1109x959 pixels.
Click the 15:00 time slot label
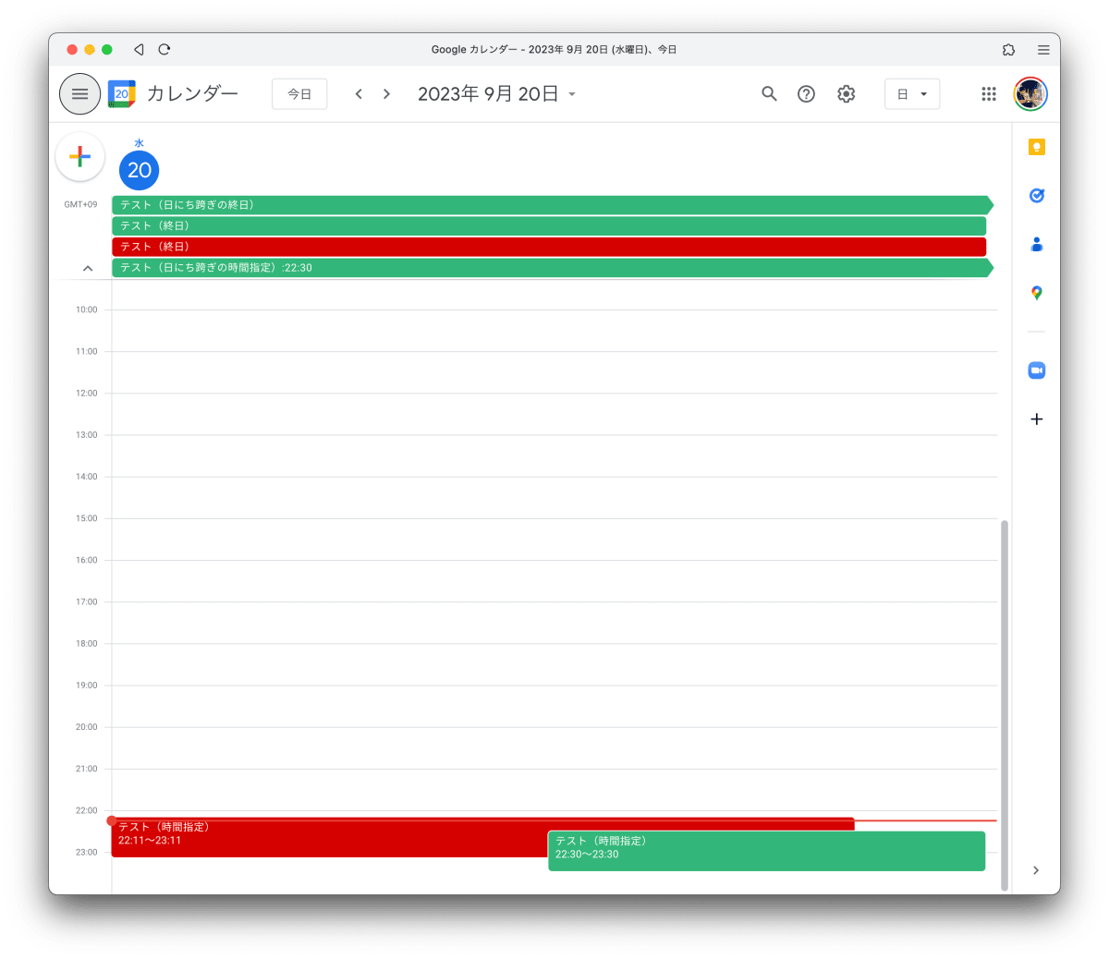coord(87,518)
